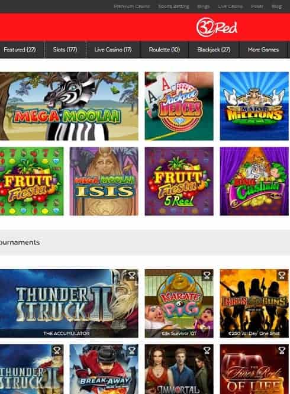Click trophy icon on Immortal Romance tile
This screenshot has width=290, height=394.
(x=207, y=350)
